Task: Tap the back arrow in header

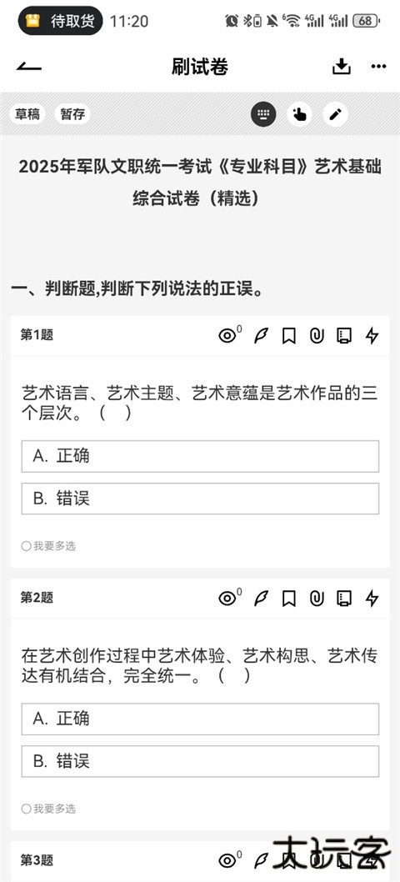Action: tap(28, 67)
